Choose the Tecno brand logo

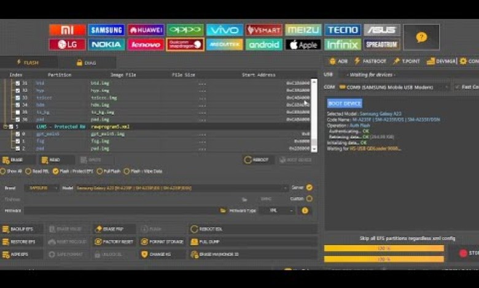coord(343,30)
